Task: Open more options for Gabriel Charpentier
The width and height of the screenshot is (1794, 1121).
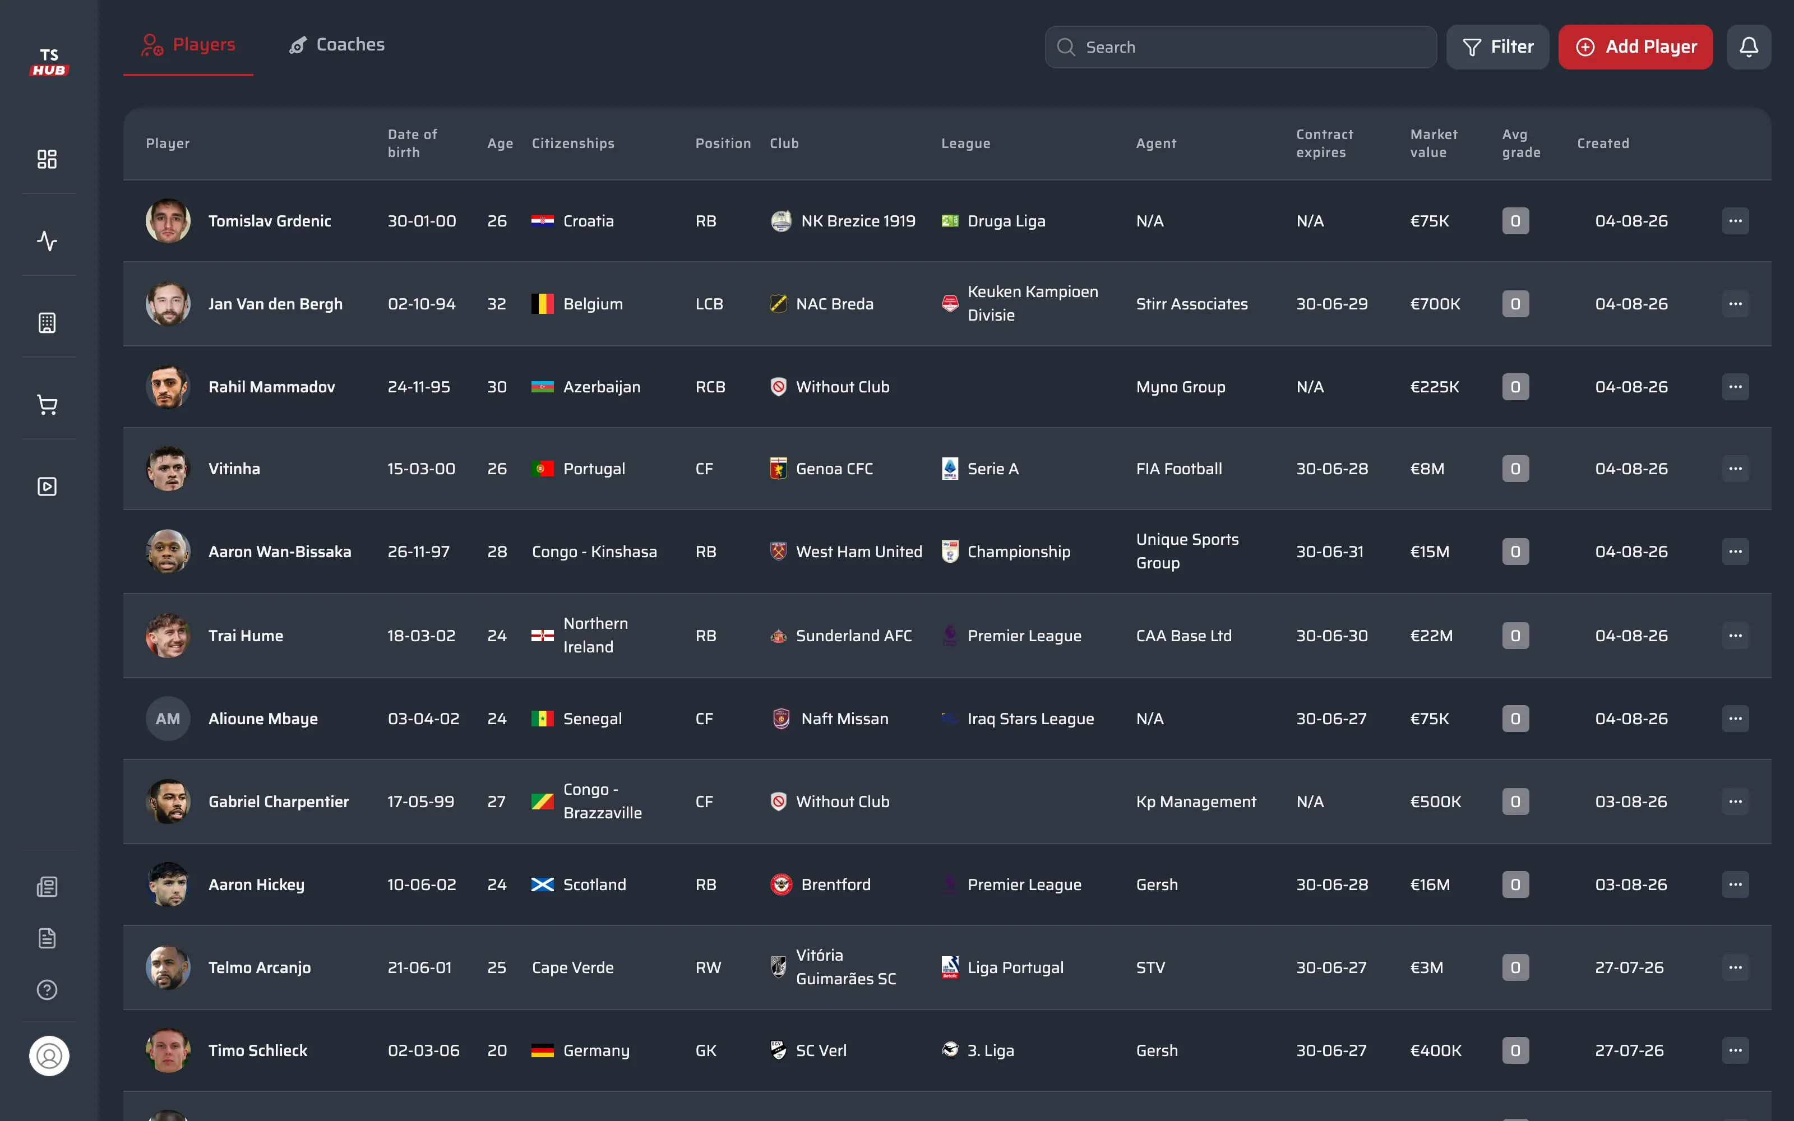Action: (x=1735, y=802)
